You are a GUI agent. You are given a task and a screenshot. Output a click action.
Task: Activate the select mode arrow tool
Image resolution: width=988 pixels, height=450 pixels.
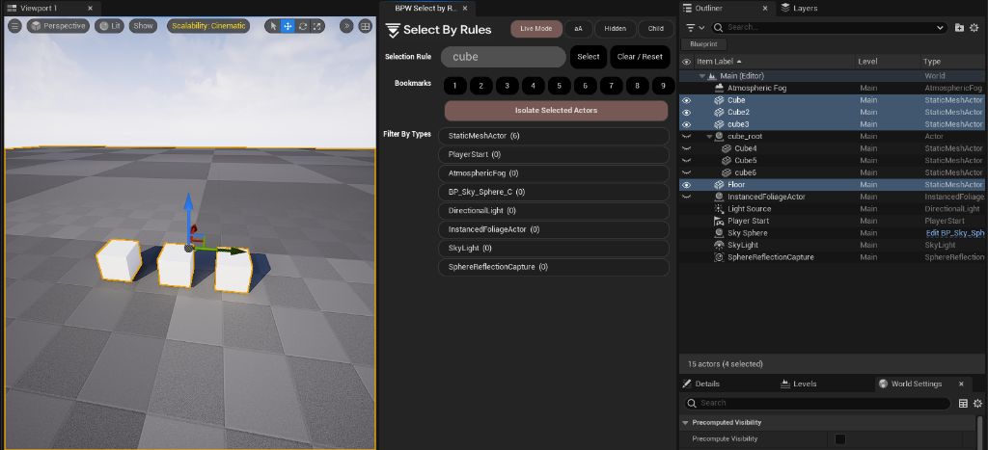coord(272,26)
